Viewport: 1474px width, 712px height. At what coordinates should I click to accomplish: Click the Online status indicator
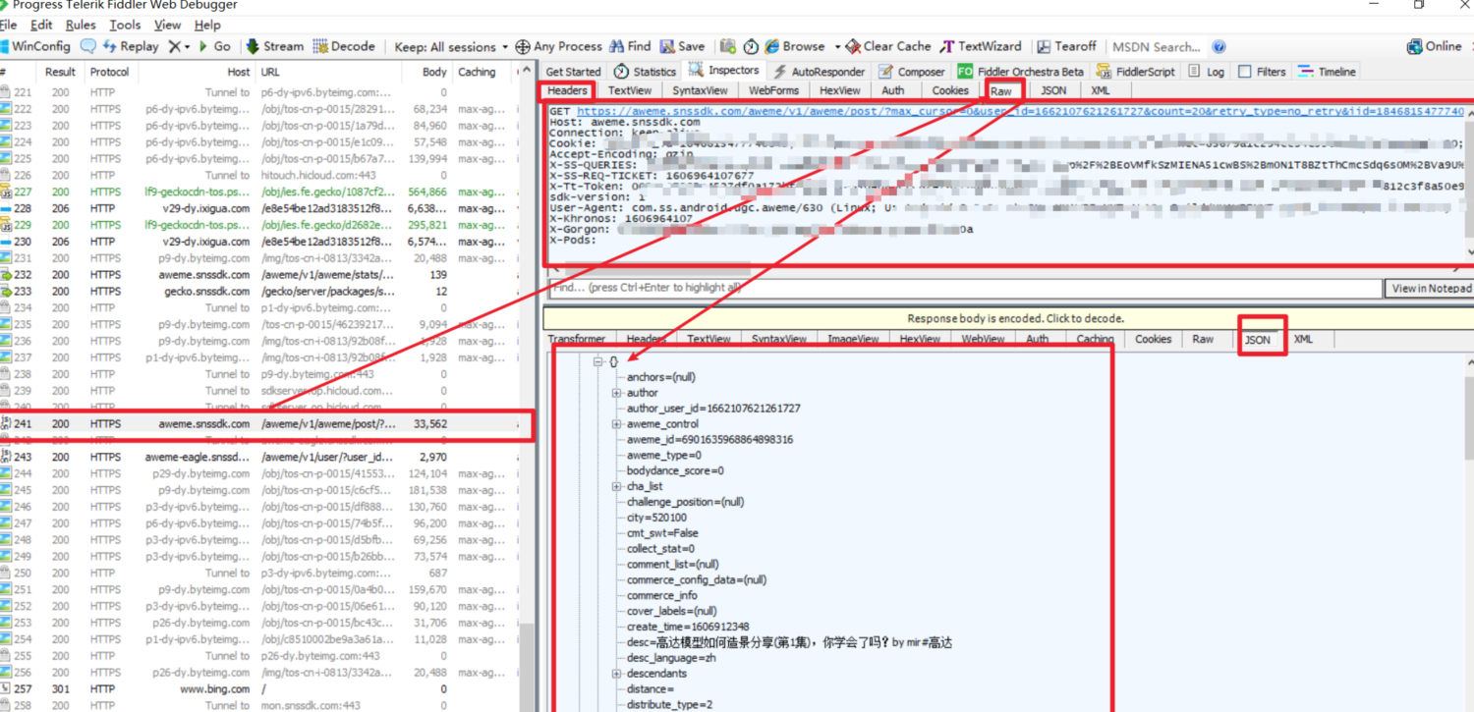[x=1434, y=46]
